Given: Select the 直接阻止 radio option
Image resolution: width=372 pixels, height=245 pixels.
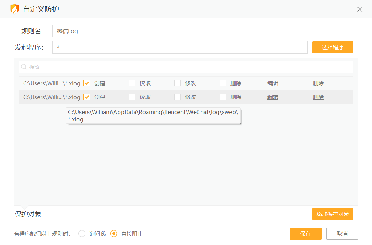Looking at the screenshot, I should 114,233.
